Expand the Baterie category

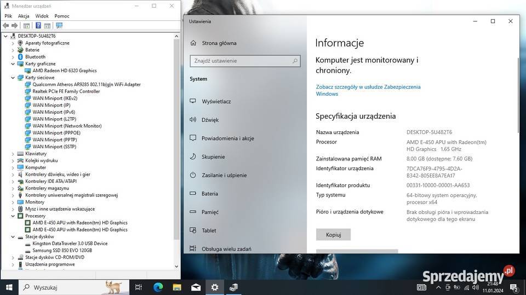point(13,50)
